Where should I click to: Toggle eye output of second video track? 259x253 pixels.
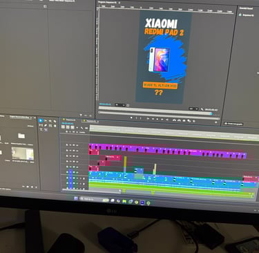coord(77,151)
